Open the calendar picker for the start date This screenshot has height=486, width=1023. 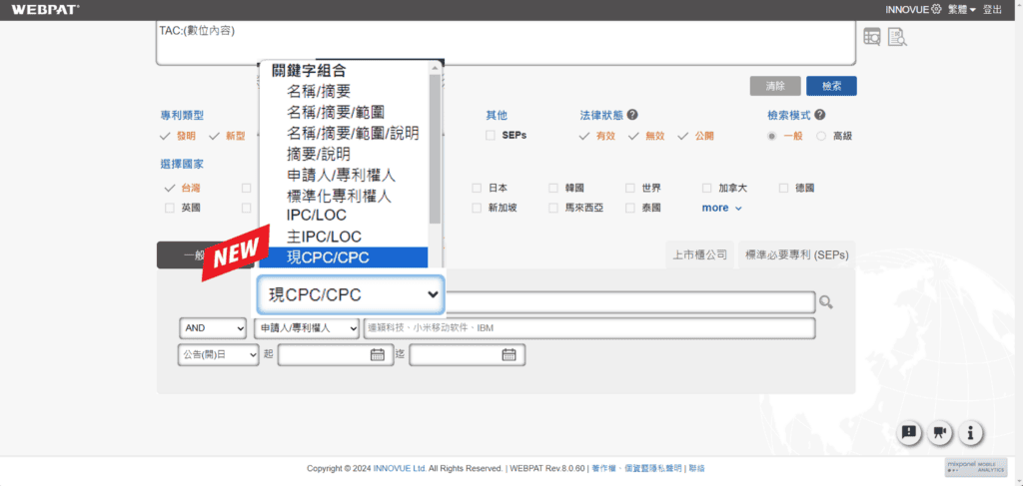click(378, 354)
